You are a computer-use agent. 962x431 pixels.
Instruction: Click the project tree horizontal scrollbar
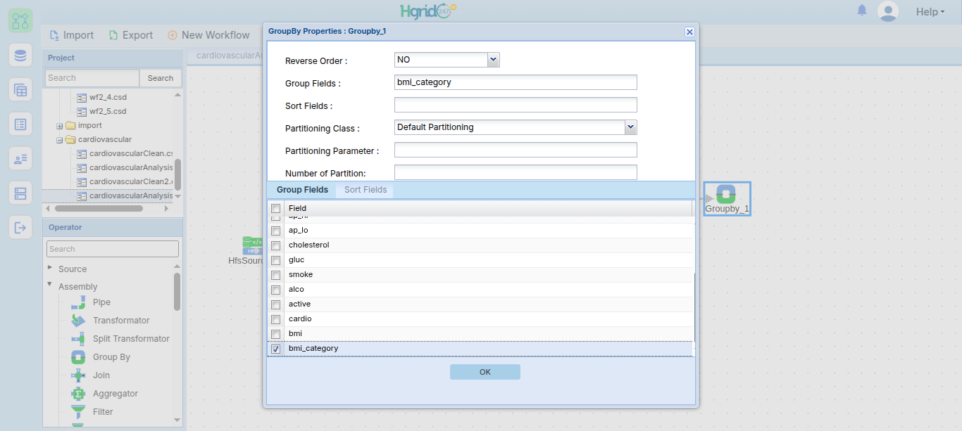tap(99, 209)
